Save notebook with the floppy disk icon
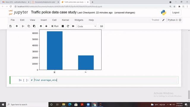This screenshot has width=190, height=107. pos(11,26)
